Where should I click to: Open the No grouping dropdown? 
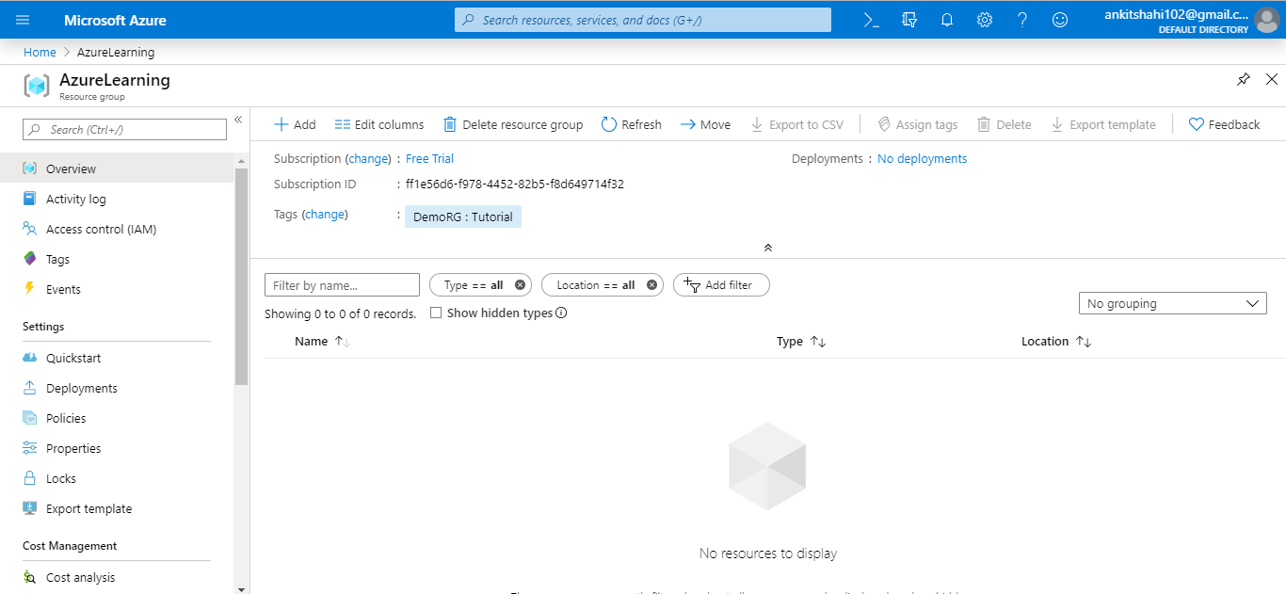(1172, 304)
